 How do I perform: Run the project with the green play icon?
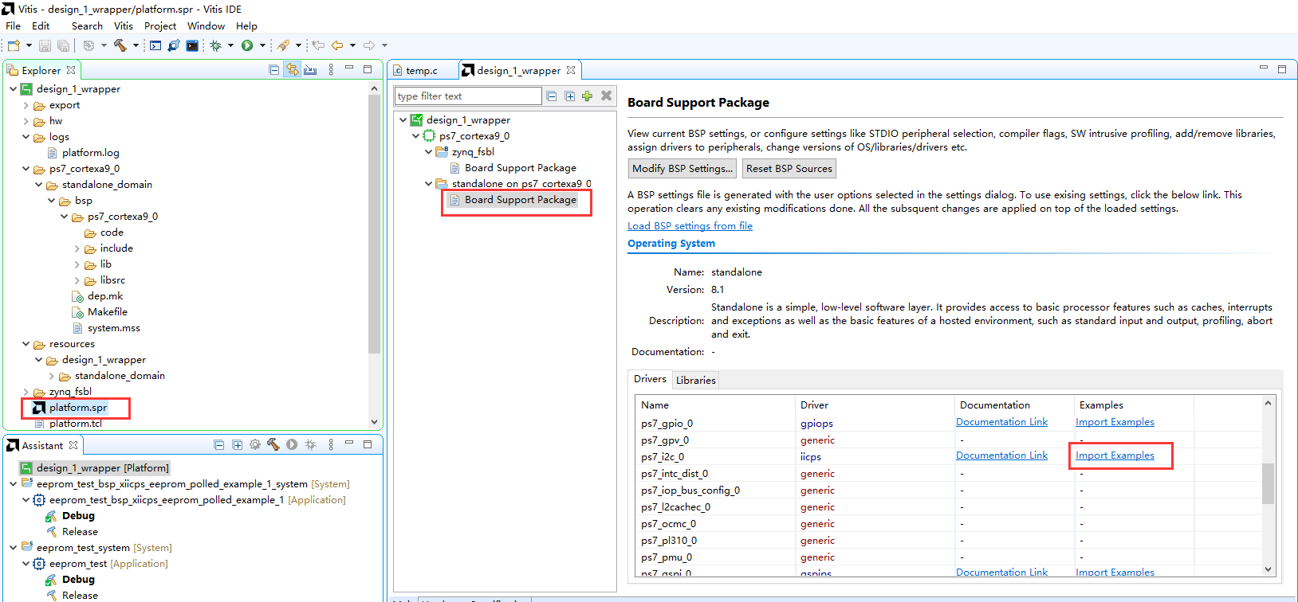coord(247,45)
